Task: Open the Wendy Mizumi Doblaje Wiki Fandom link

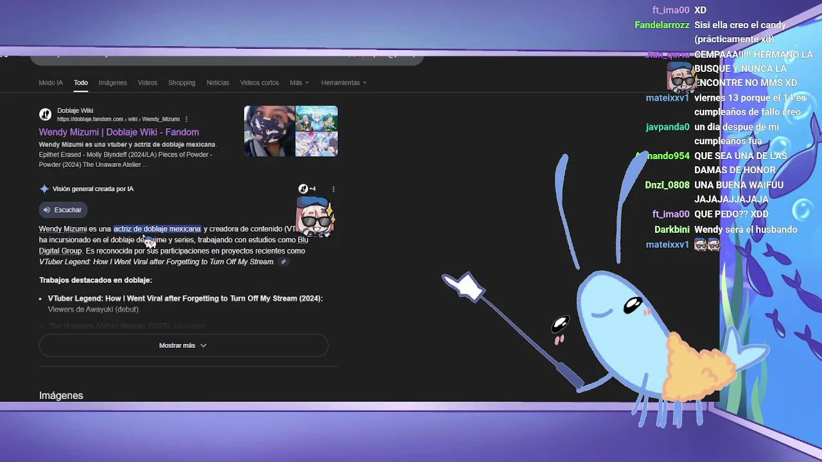Action: 119,132
